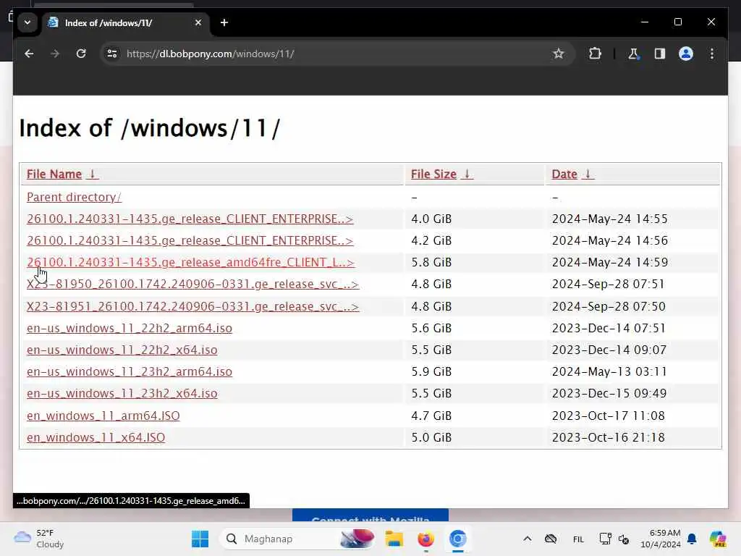The width and height of the screenshot is (741, 556).
Task: Open the Parent directory link
Action: tap(74, 197)
